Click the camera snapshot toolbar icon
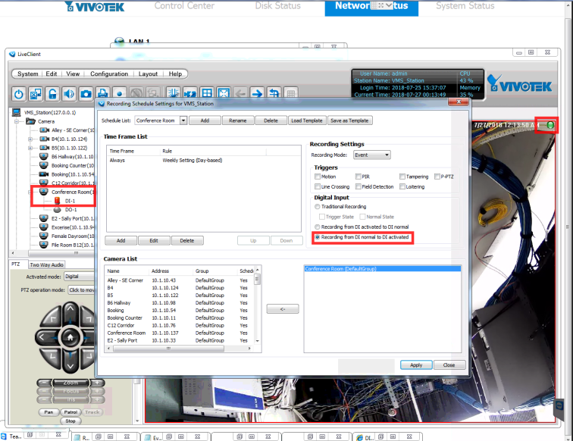Viewport: 573px width, 441px height. coord(86,93)
